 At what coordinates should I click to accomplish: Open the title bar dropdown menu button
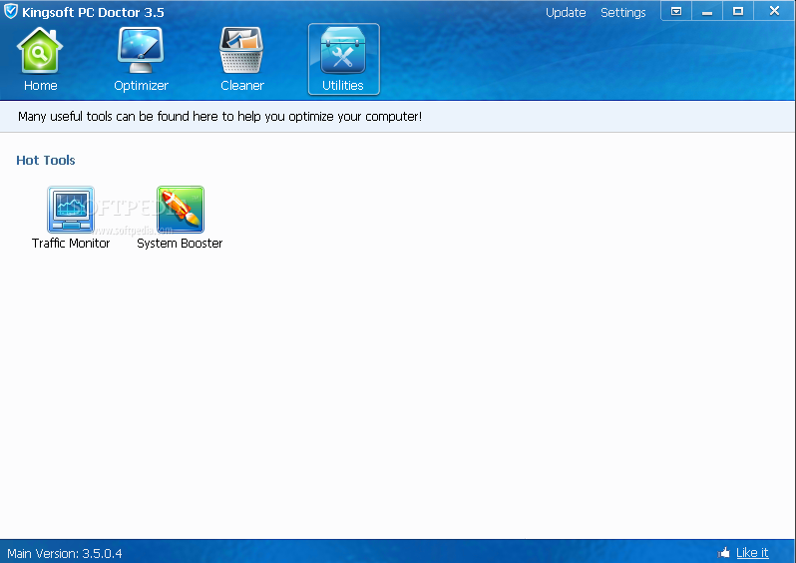[676, 11]
